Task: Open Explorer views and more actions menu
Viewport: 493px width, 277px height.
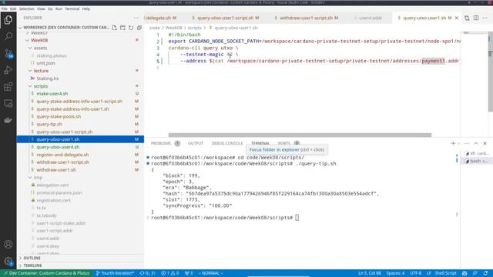Action: coord(136,18)
